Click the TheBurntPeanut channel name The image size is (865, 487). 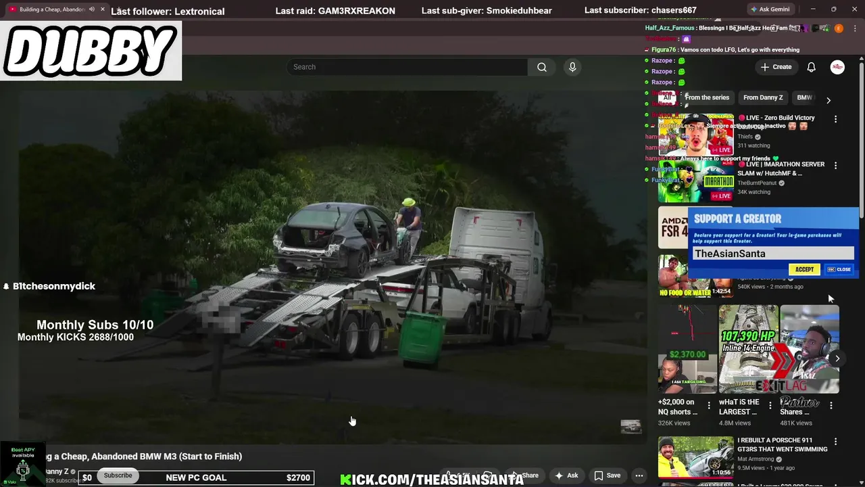757,183
